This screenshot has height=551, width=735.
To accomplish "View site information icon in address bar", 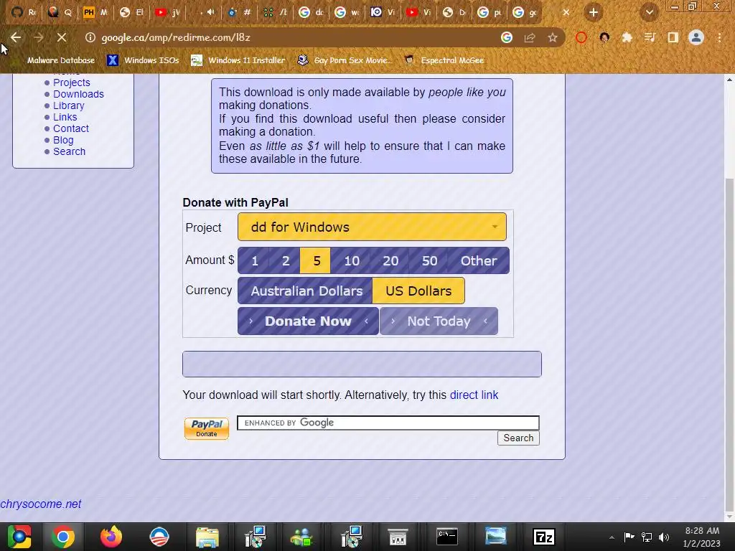I will pos(90,37).
